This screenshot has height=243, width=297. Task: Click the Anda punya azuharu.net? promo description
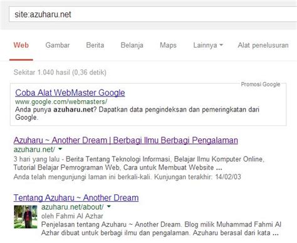pyautogui.click(x=137, y=113)
